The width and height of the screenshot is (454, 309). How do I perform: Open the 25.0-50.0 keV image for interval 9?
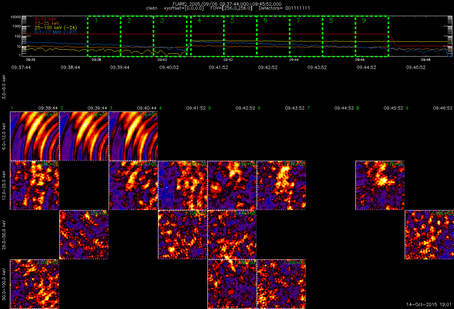click(429, 235)
